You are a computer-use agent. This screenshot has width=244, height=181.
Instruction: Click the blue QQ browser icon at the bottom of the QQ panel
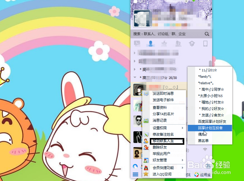[x=135, y=166]
